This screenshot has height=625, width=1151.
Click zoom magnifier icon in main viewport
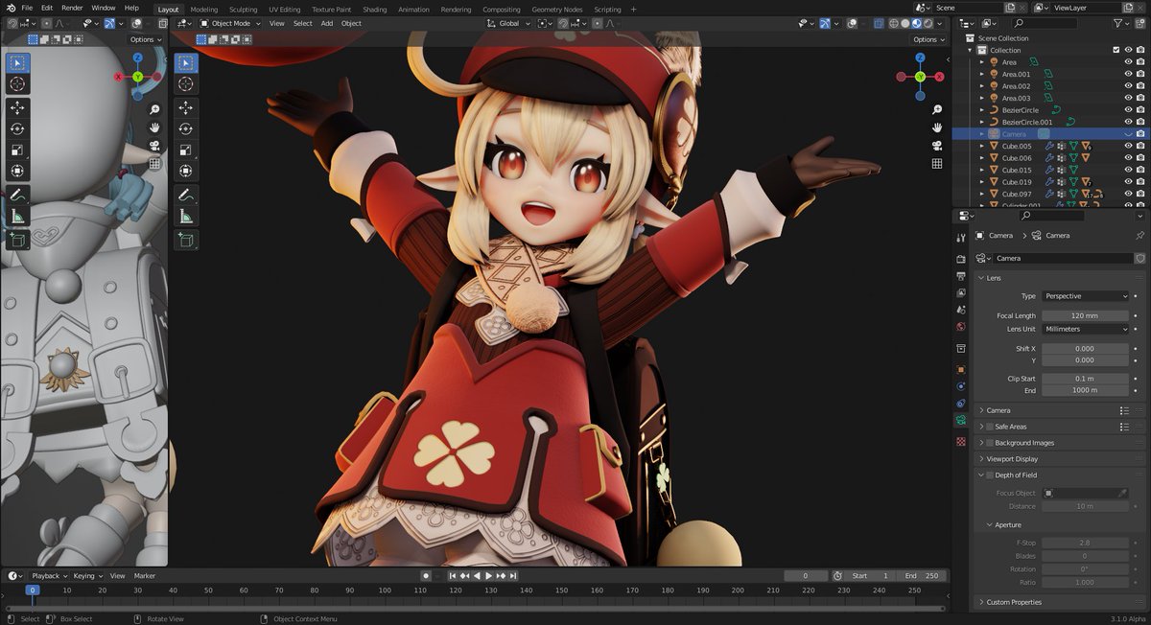937,109
